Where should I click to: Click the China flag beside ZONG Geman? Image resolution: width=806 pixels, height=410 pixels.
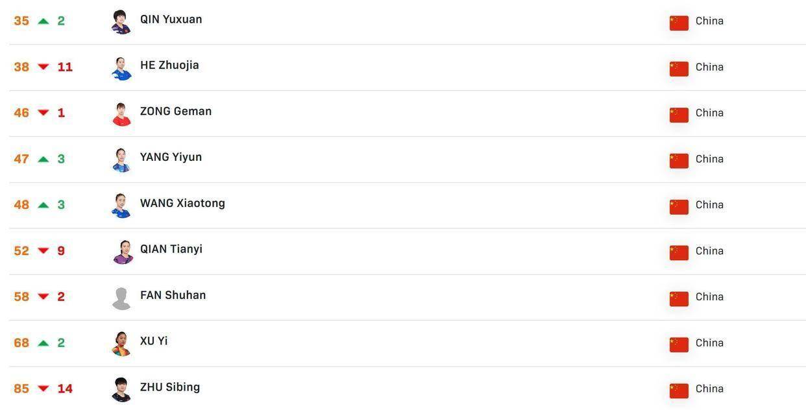(x=679, y=115)
